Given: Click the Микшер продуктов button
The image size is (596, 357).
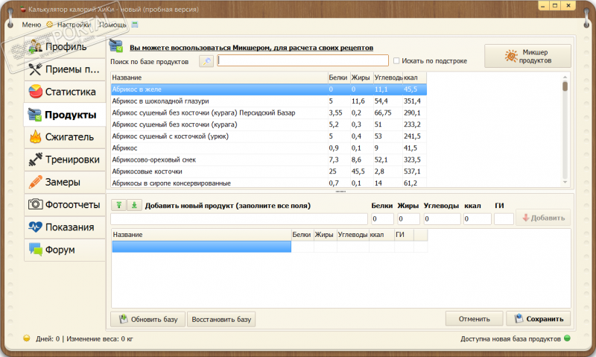Looking at the screenshot, I should 527,56.
